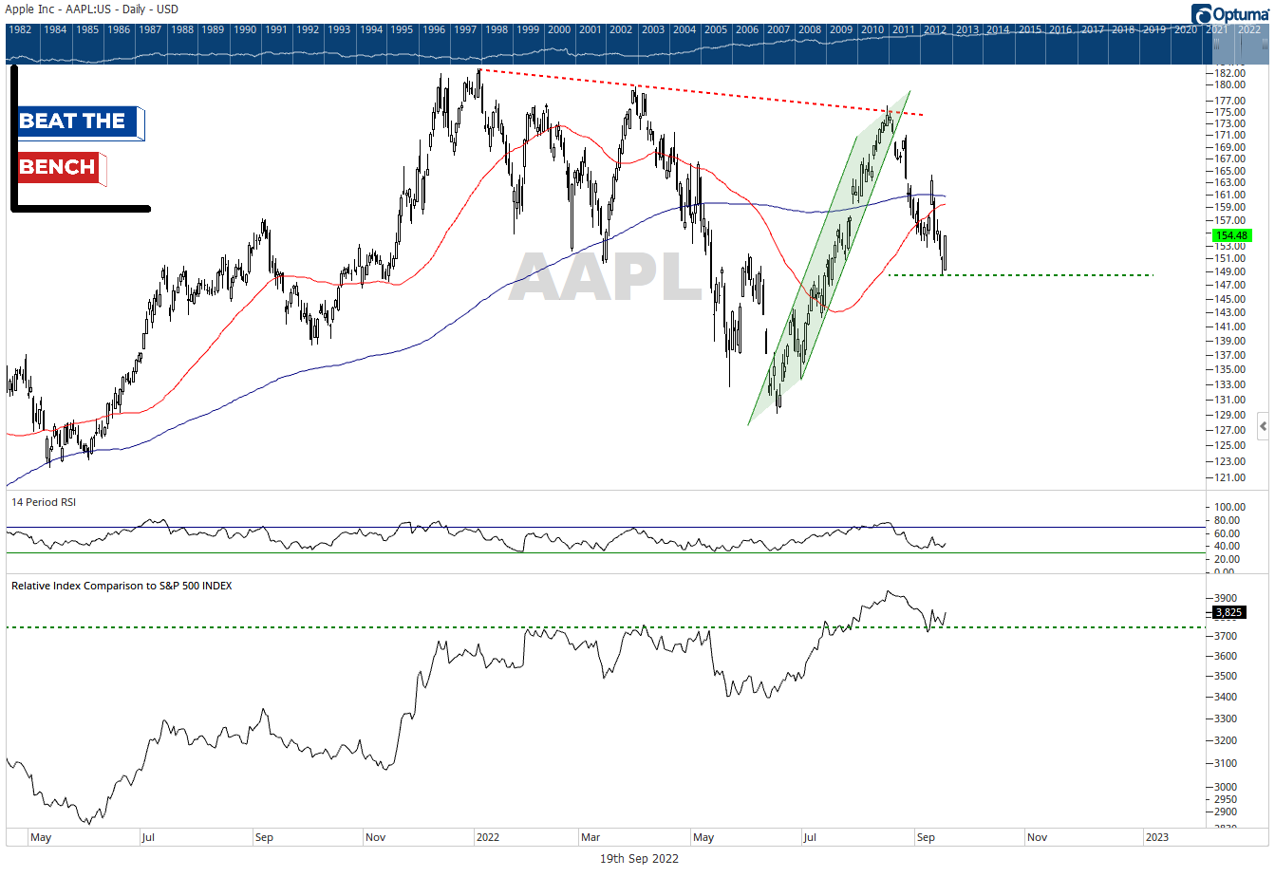Jump to 2000 in the timeline strip
The height and width of the screenshot is (877, 1275).
pyautogui.click(x=559, y=29)
